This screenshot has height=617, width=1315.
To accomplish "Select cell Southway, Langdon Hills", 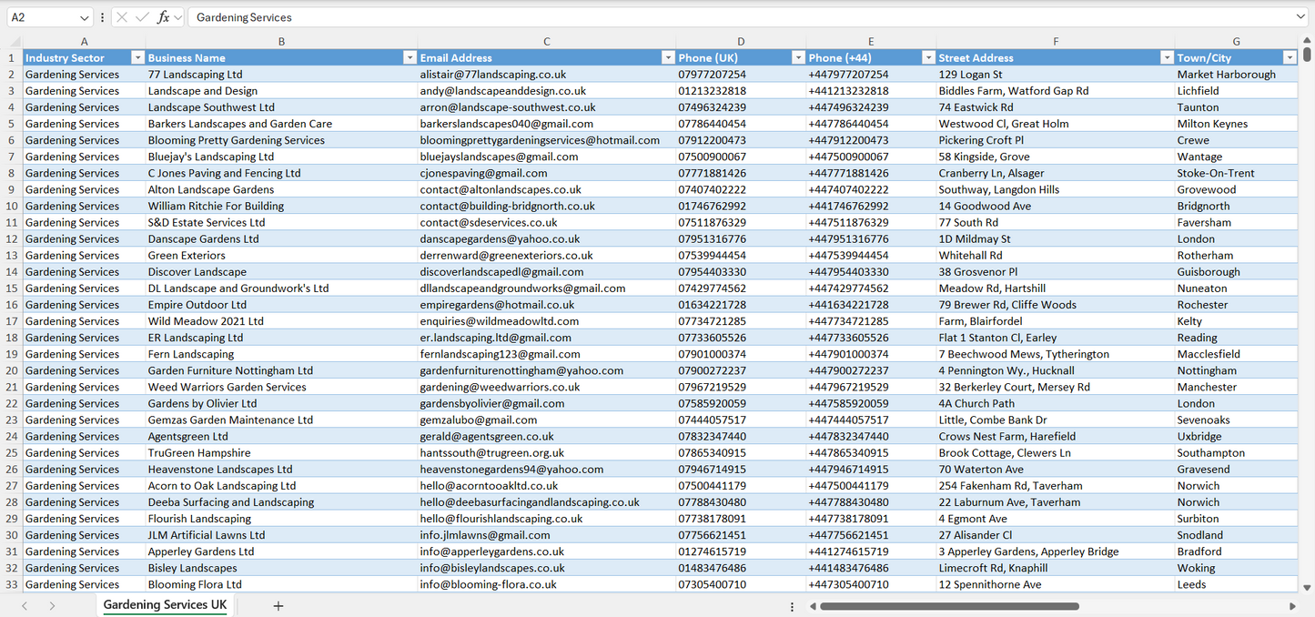I will tap(1056, 189).
